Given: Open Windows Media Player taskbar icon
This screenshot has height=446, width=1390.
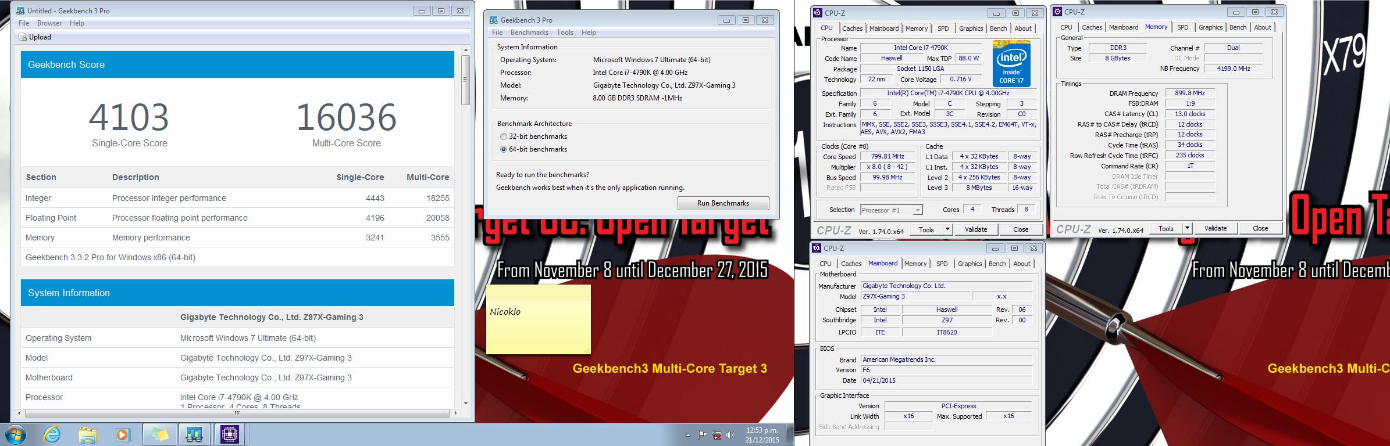Looking at the screenshot, I should (123, 434).
